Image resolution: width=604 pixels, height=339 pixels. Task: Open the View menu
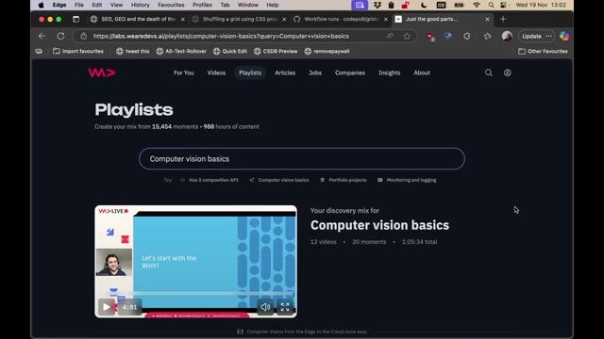(x=116, y=5)
